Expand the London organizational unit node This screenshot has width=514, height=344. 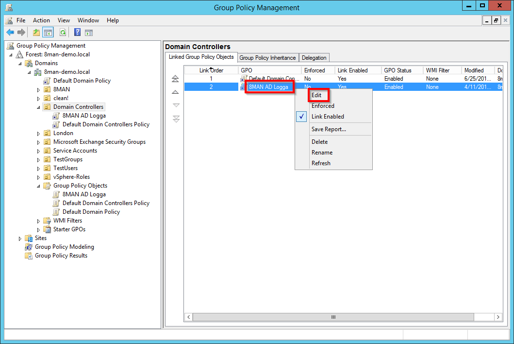click(x=39, y=134)
